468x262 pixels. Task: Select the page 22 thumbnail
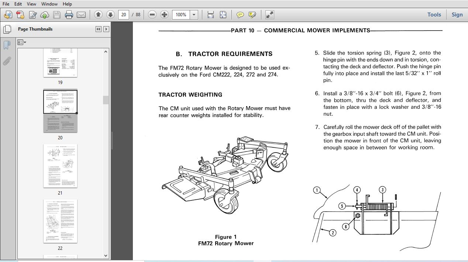tap(60, 221)
